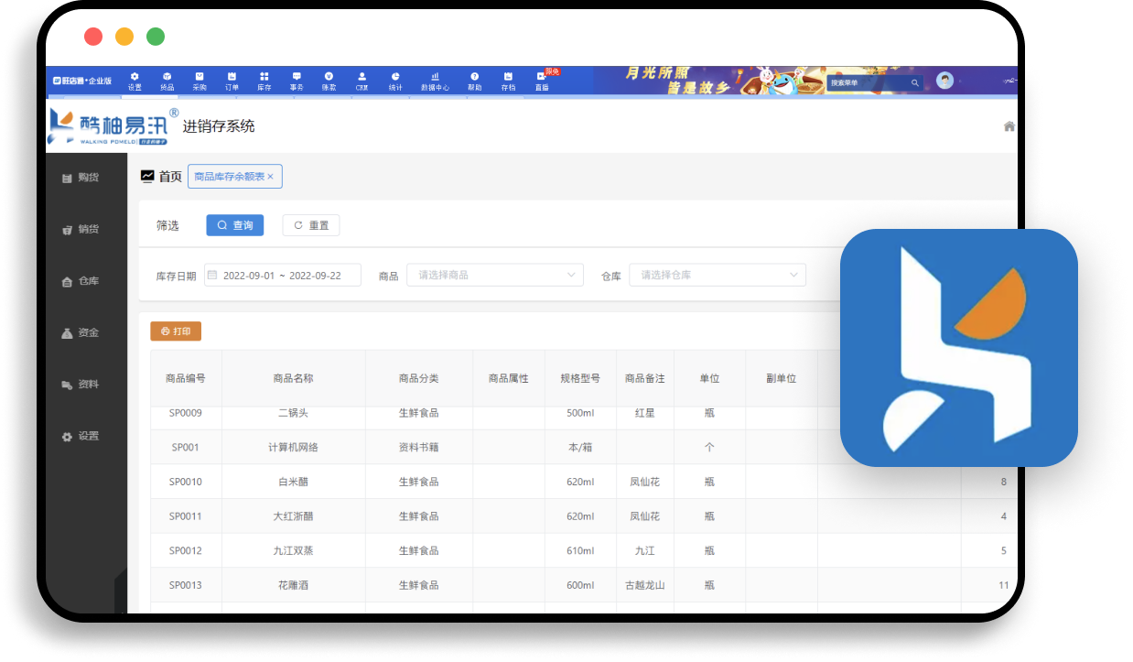The height and width of the screenshot is (662, 1133).
Task: Click the magnifier icon in 搜索菜单 box
Action: click(x=914, y=83)
